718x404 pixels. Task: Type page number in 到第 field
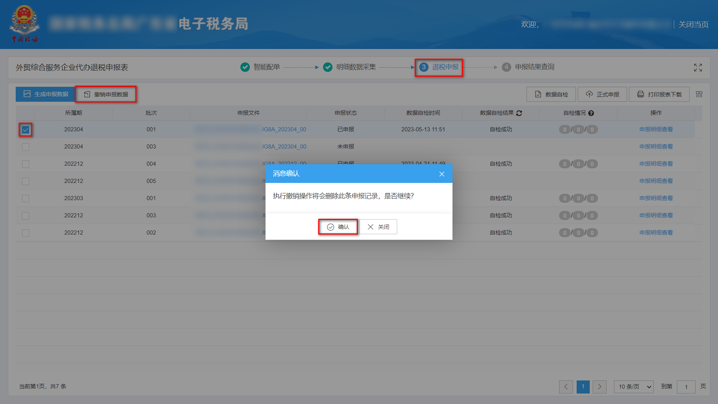686,387
